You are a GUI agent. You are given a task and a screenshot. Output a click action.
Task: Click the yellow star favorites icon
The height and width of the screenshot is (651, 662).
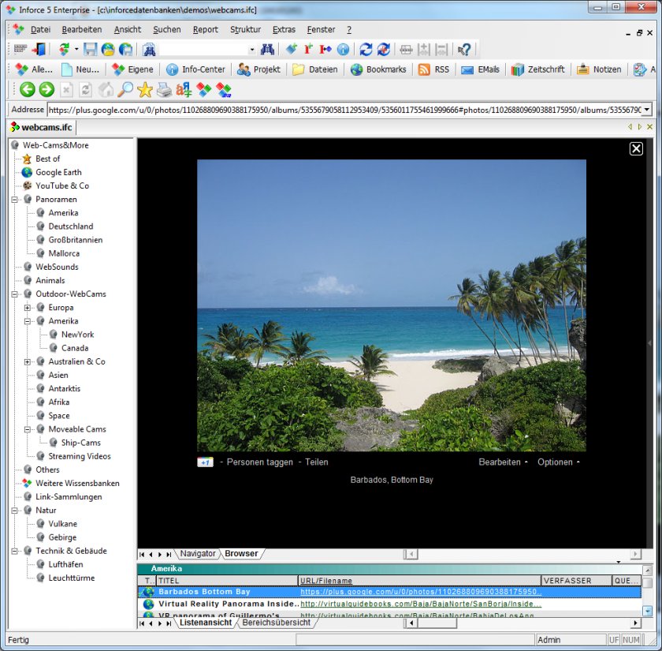[x=144, y=90]
